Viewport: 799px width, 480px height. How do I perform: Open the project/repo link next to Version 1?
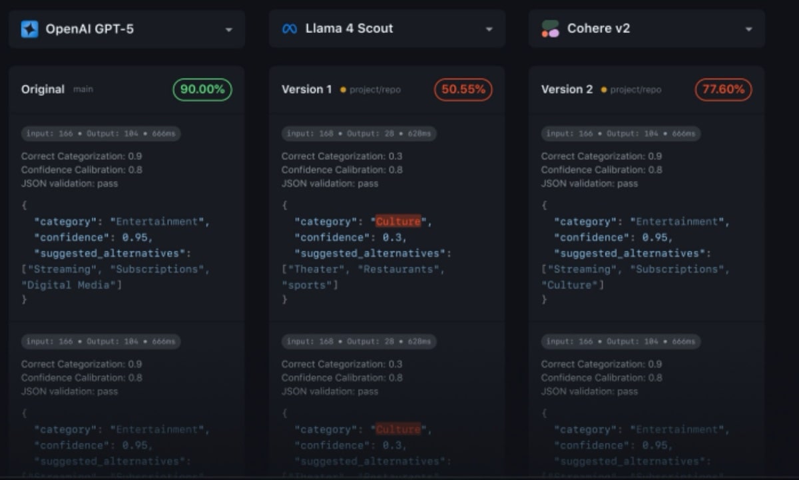tap(376, 90)
